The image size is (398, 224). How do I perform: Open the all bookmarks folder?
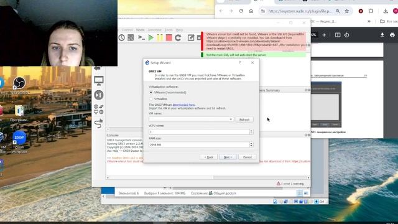[x=388, y=22]
